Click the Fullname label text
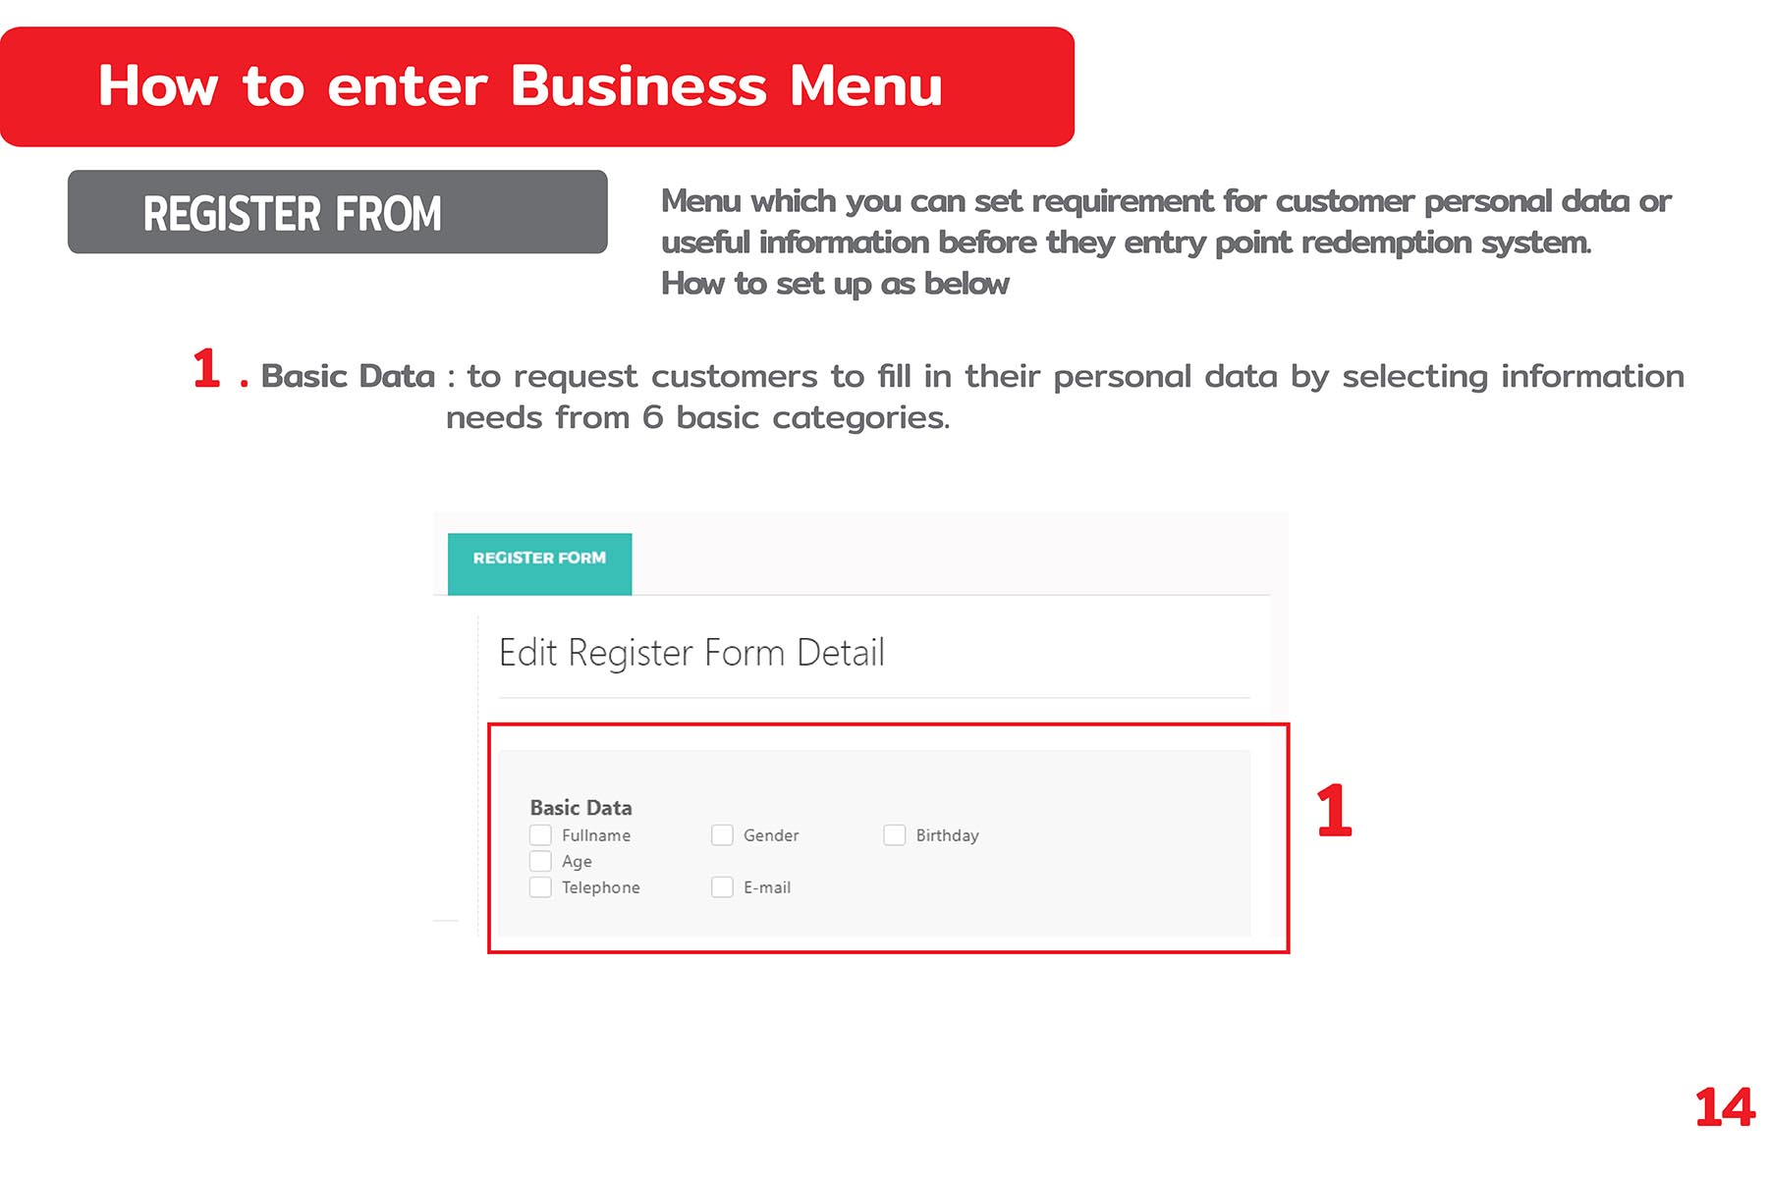Image resolution: width=1768 pixels, height=1178 pixels. coord(596,835)
